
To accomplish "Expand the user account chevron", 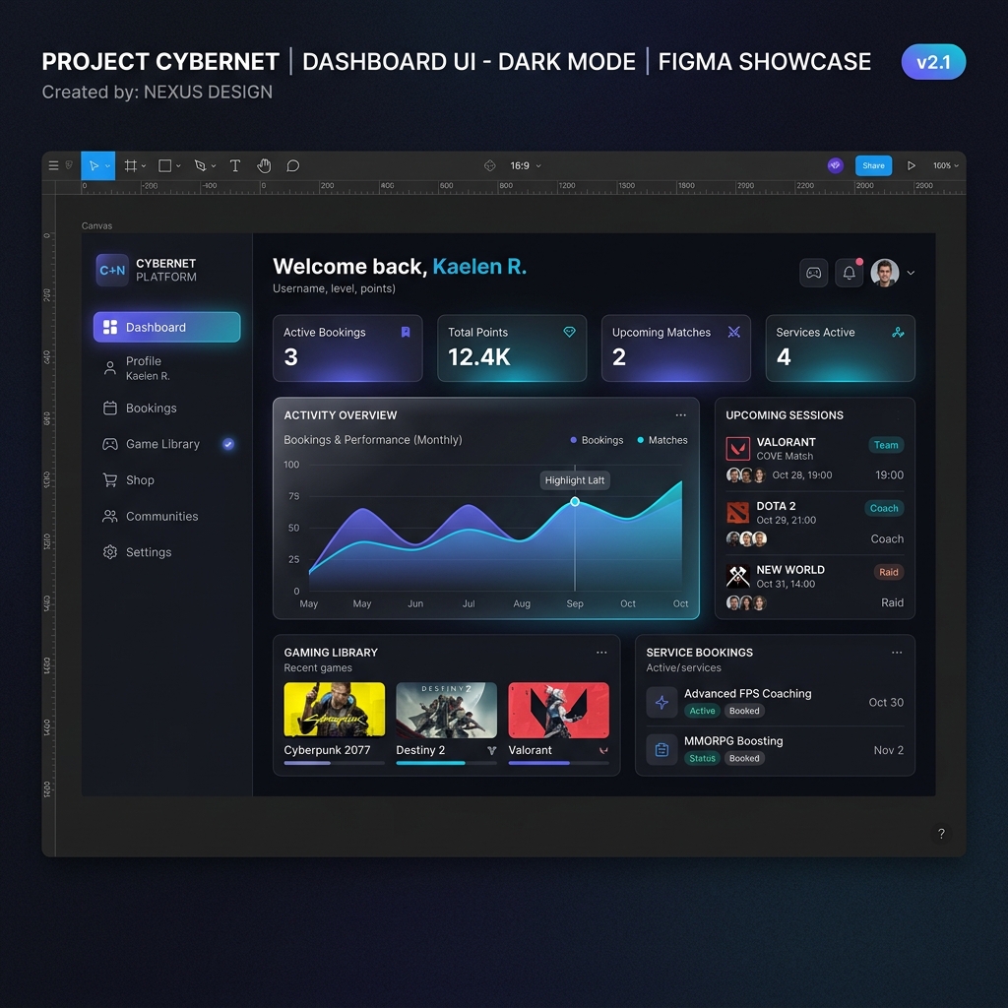I will pyautogui.click(x=911, y=274).
